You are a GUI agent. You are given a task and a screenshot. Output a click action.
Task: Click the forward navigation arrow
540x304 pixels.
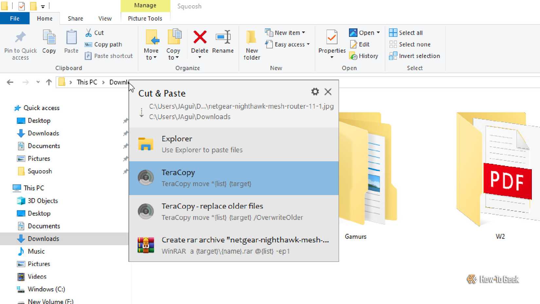tap(26, 82)
